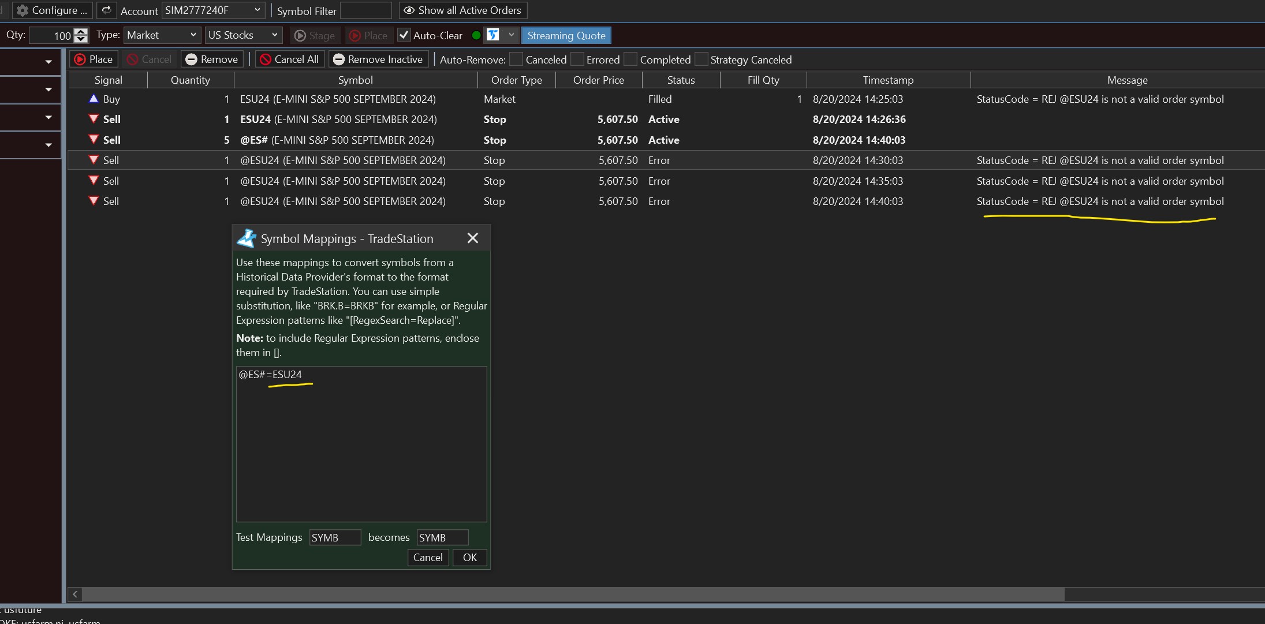Open the US Stocks asset class dropdown

[x=244, y=35]
